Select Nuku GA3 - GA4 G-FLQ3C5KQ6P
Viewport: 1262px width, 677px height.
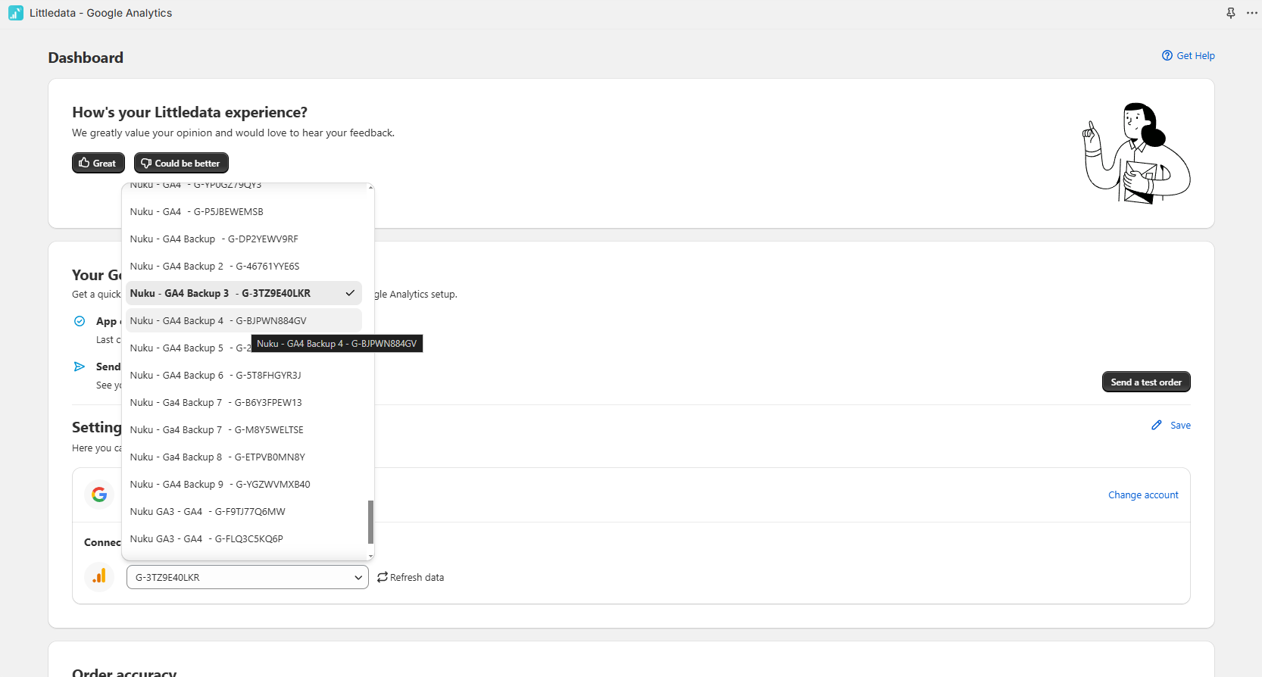[x=244, y=538]
